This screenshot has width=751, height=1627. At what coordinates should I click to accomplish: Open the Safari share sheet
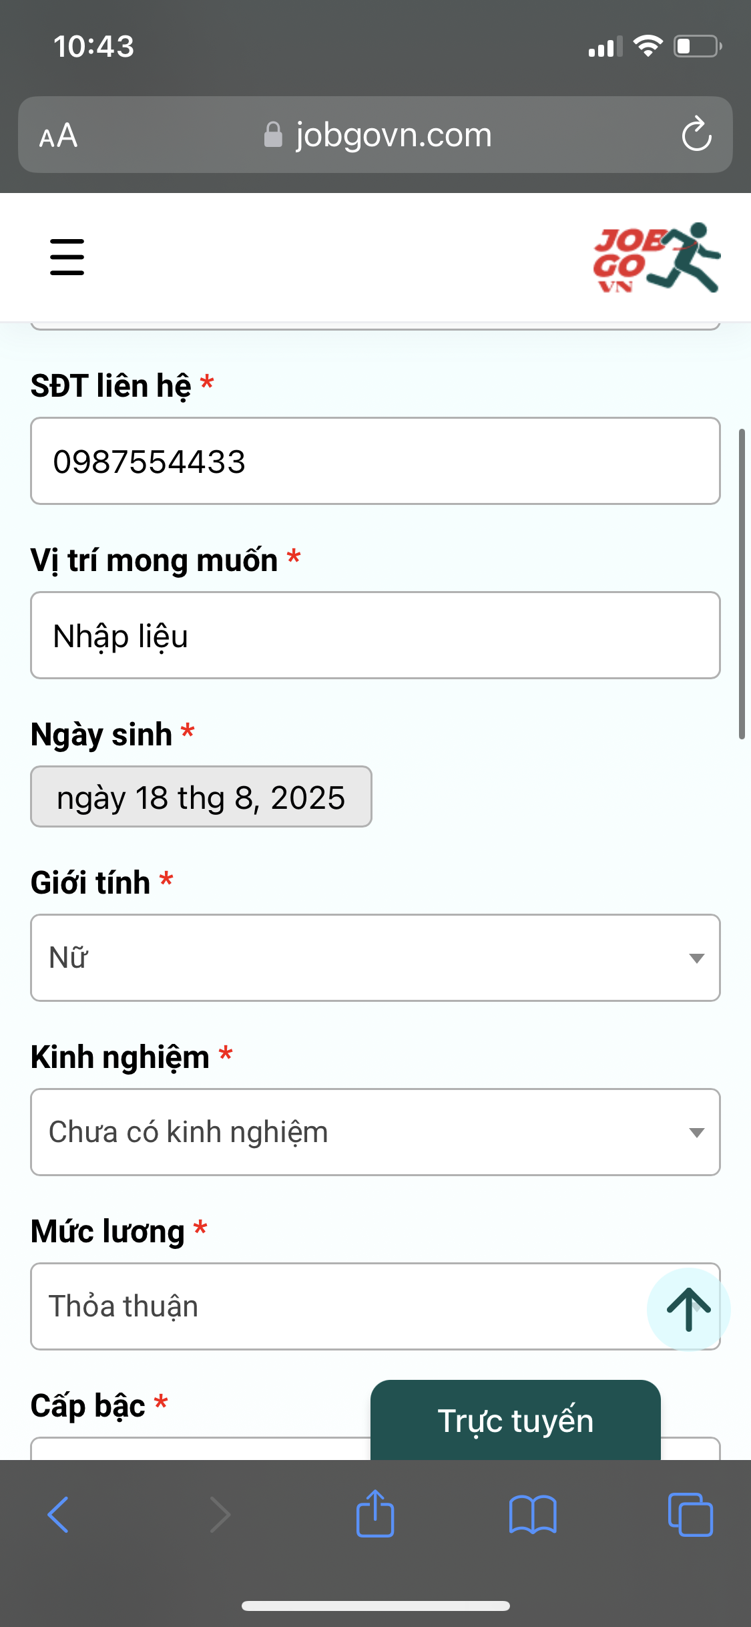[x=375, y=1513]
